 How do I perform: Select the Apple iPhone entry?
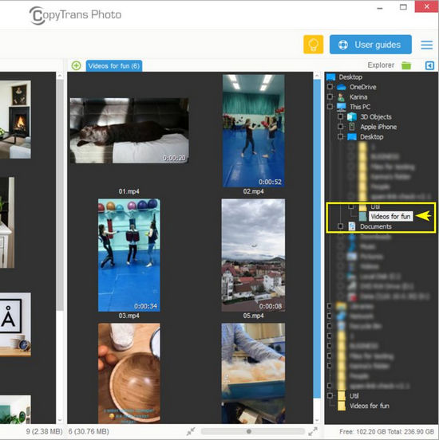378,127
